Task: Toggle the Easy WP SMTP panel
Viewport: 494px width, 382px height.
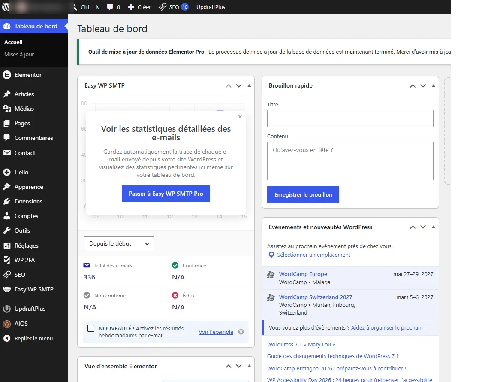Action: pos(249,85)
